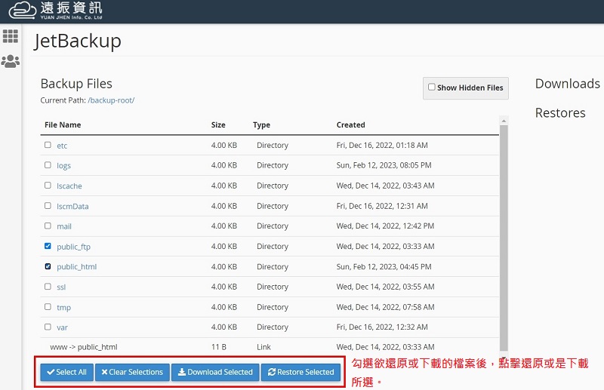This screenshot has width=604, height=390.
Task: Click the JetBackup page title
Action: (x=78, y=41)
